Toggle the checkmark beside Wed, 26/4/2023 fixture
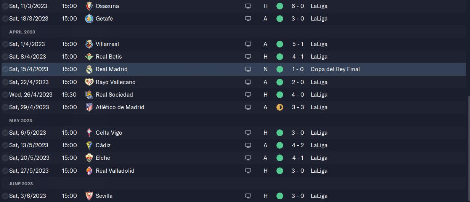This screenshot has height=202, width=470. pos(5,95)
